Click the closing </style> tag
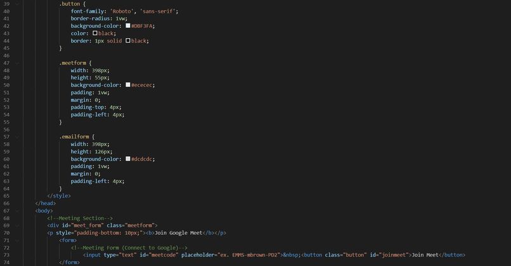 59,196
